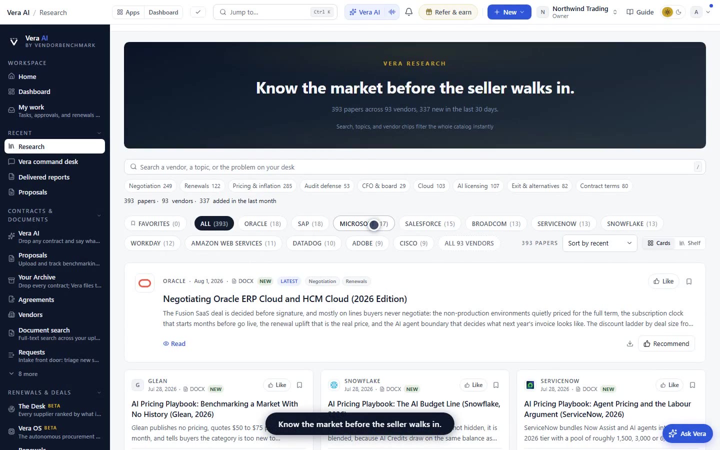
Task: Click the Vera AI top bar button
Action: pos(365,12)
